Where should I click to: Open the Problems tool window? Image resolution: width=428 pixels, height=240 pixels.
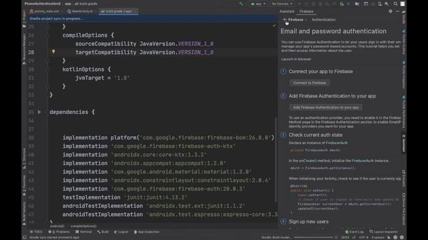coord(59,232)
